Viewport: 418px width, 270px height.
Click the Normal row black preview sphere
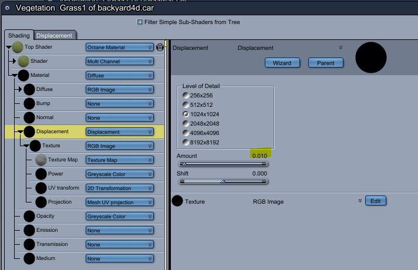coord(29,117)
